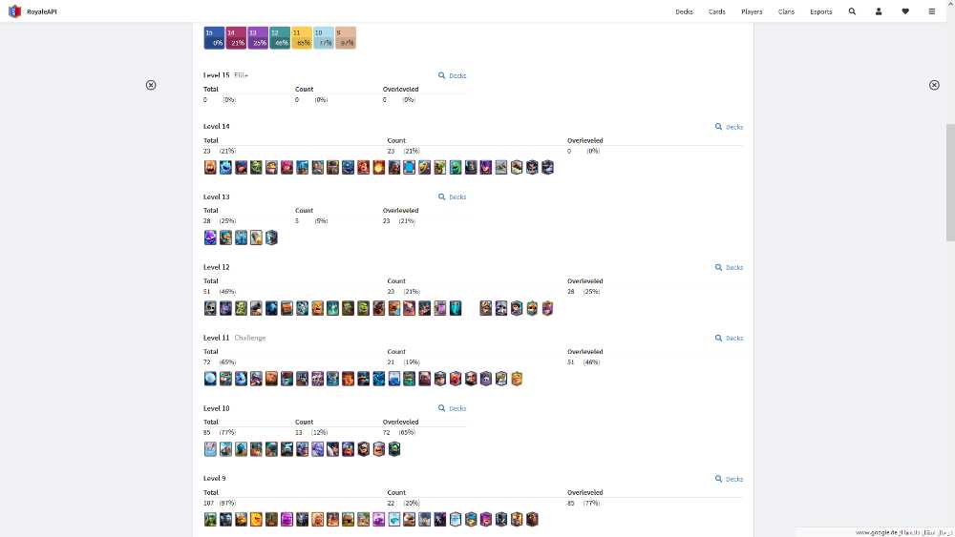Search decks for Level 10

click(452, 408)
